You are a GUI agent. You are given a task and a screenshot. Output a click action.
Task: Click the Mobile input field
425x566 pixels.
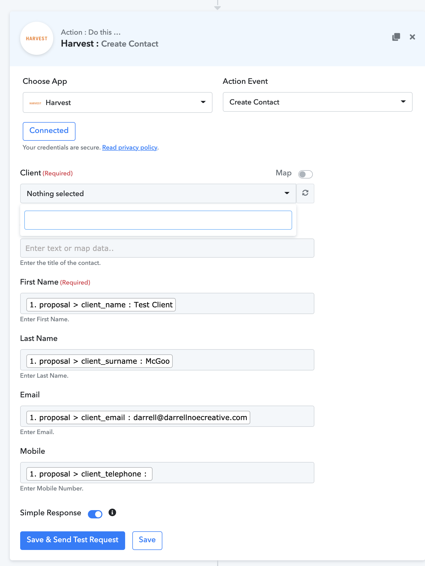167,473
